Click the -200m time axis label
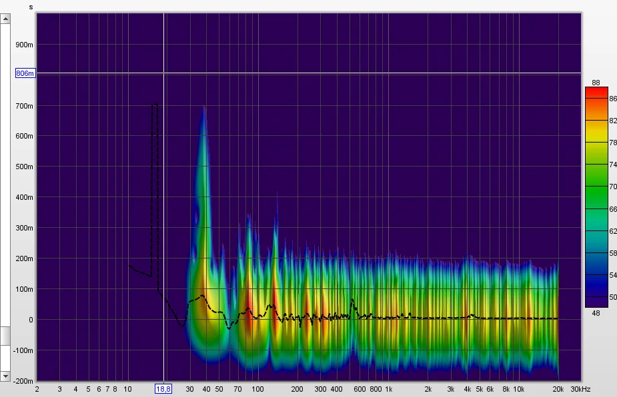The image size is (617, 397). pos(23,381)
